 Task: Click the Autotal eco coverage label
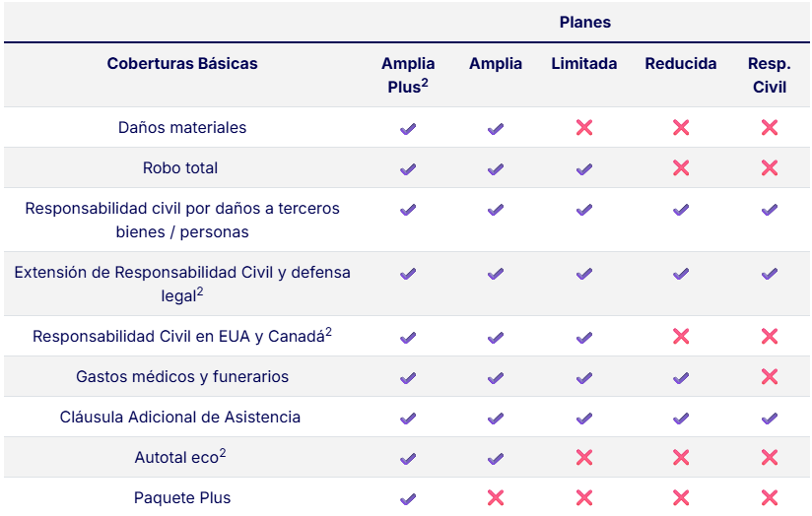[180, 458]
